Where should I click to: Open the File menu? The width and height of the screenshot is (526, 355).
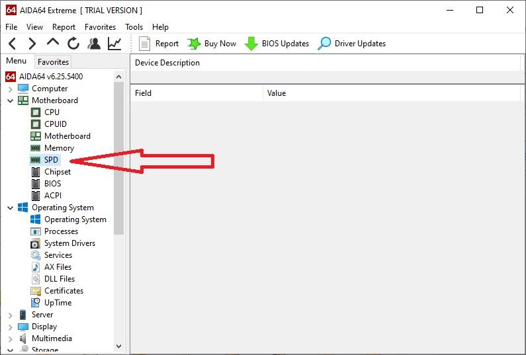coord(11,27)
